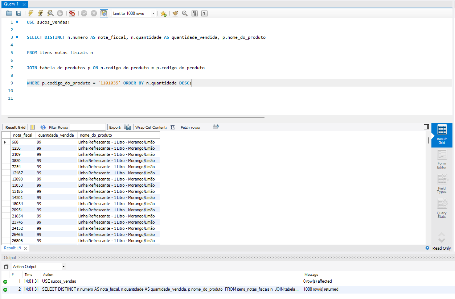This screenshot has height=299, width=455.
Task: Open the Field Types view
Action: click(442, 184)
